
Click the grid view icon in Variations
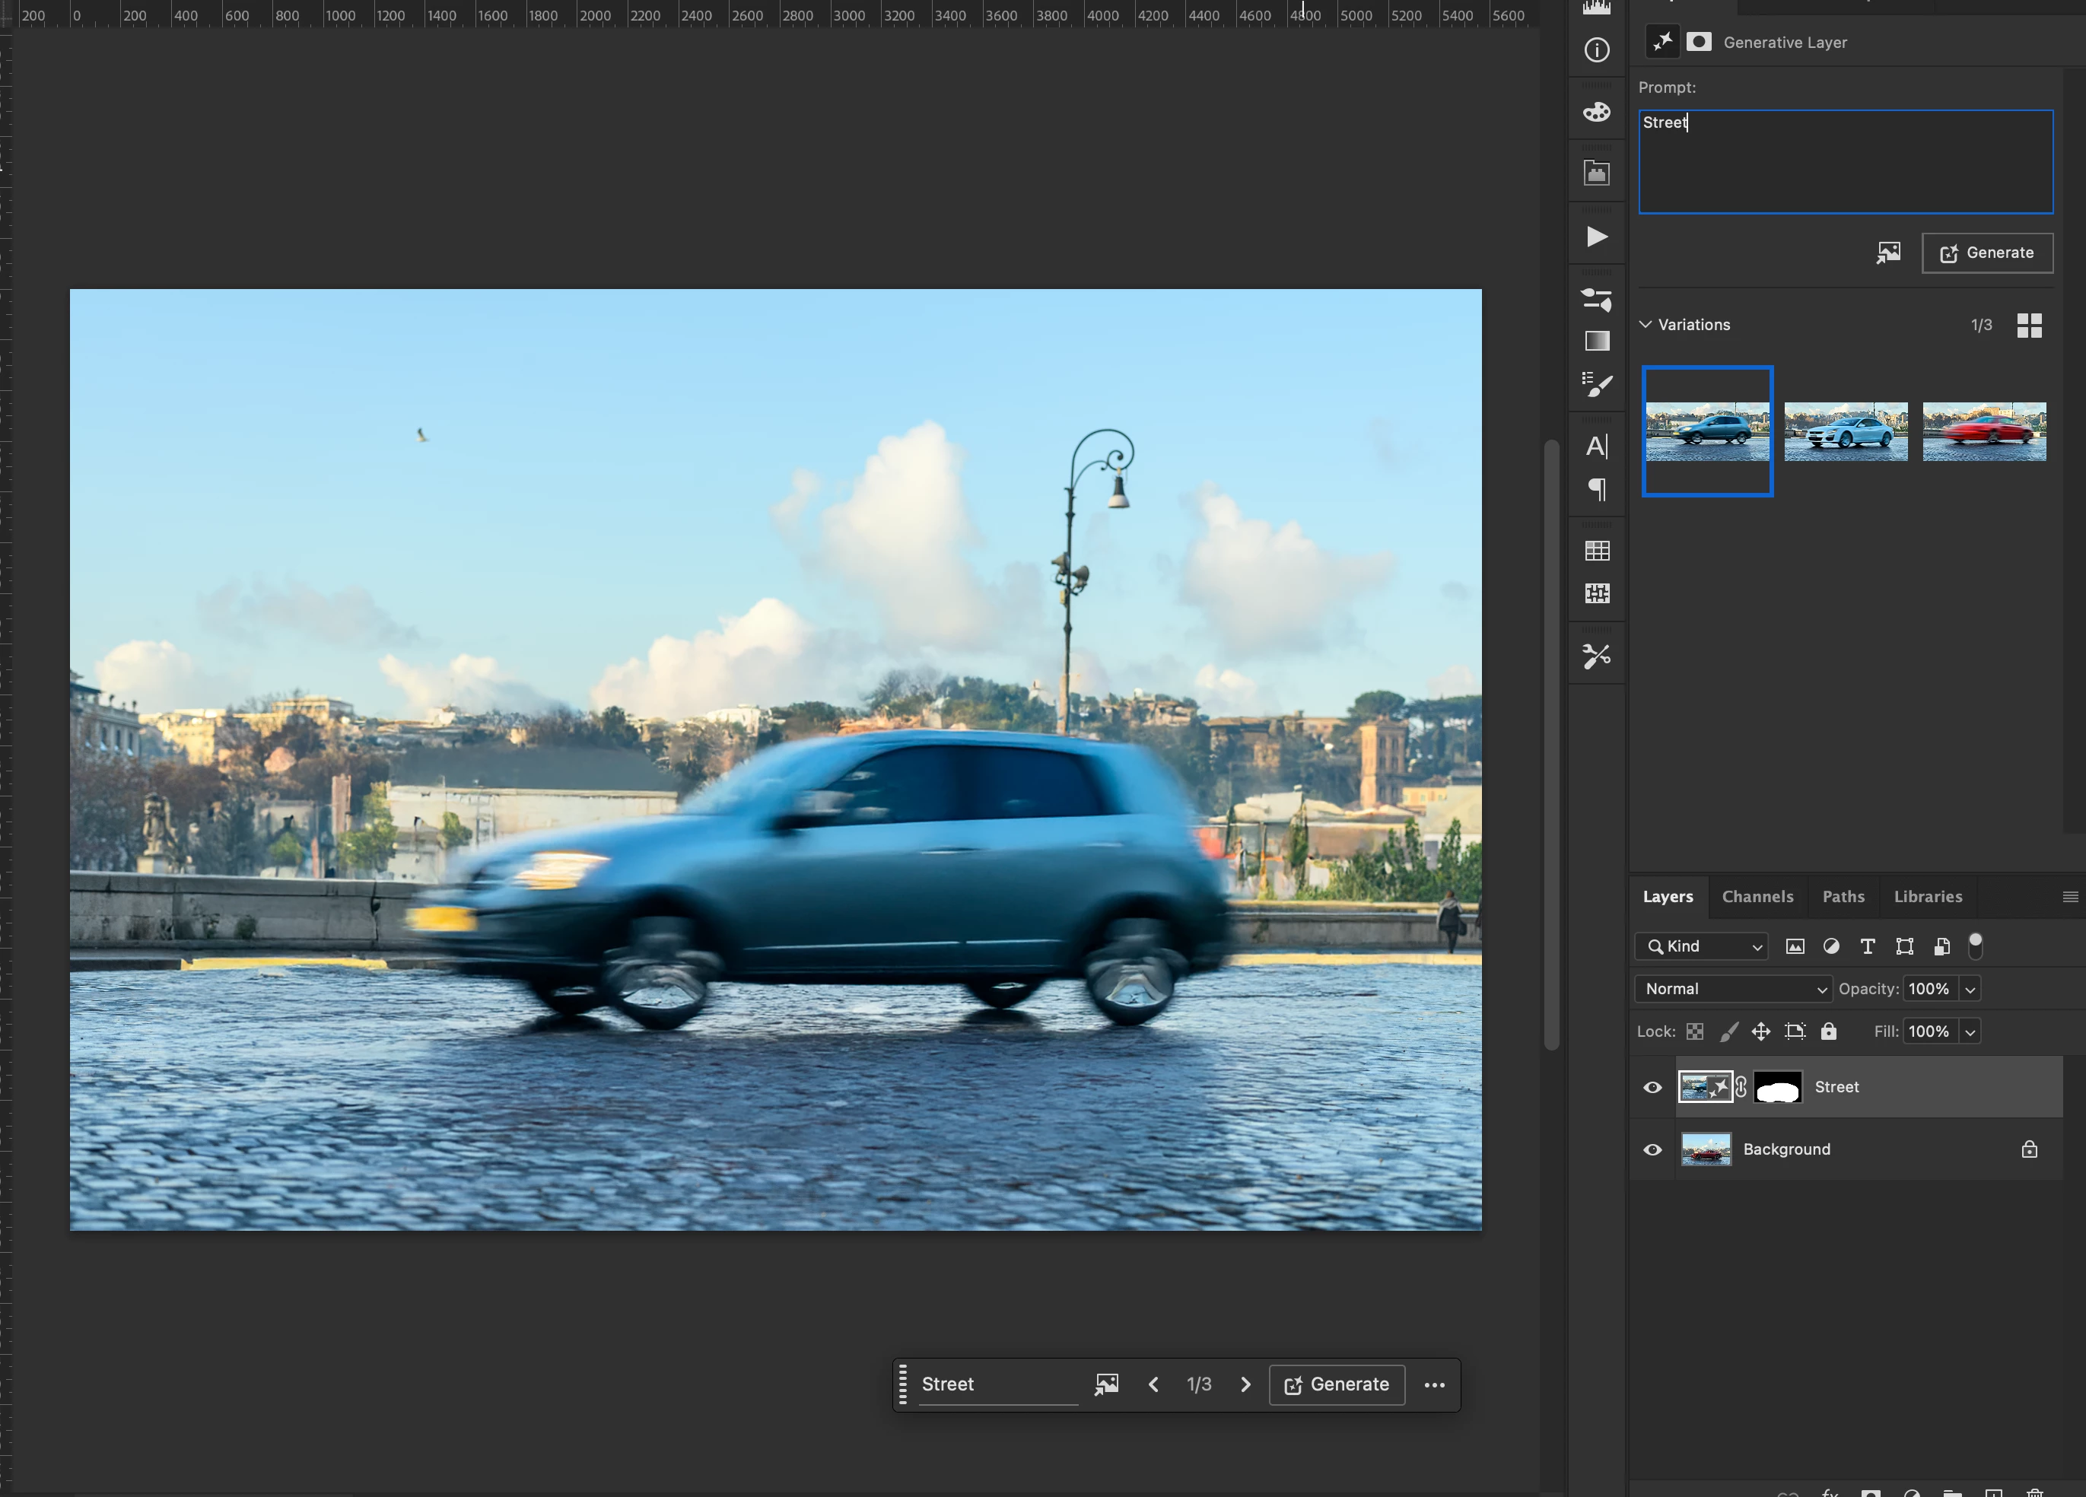click(2029, 326)
